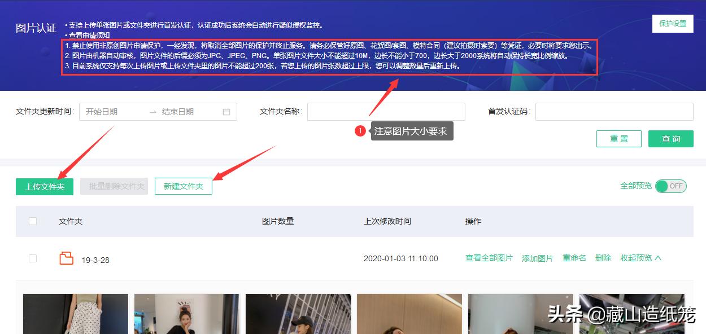Click the 上传文件夹 upload button
The height and width of the screenshot is (334, 706).
(x=44, y=186)
